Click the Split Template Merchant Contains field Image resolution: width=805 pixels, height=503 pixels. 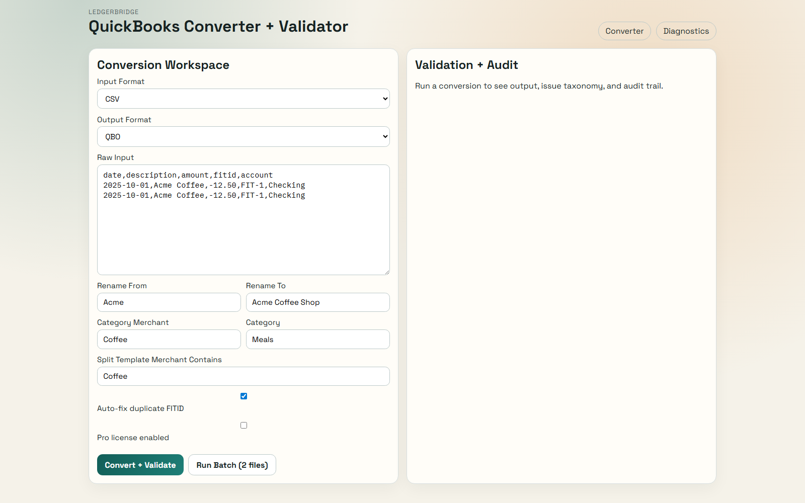[243, 376]
